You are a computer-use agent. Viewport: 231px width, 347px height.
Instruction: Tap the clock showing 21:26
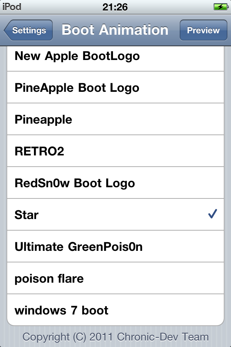pyautogui.click(x=115, y=6)
